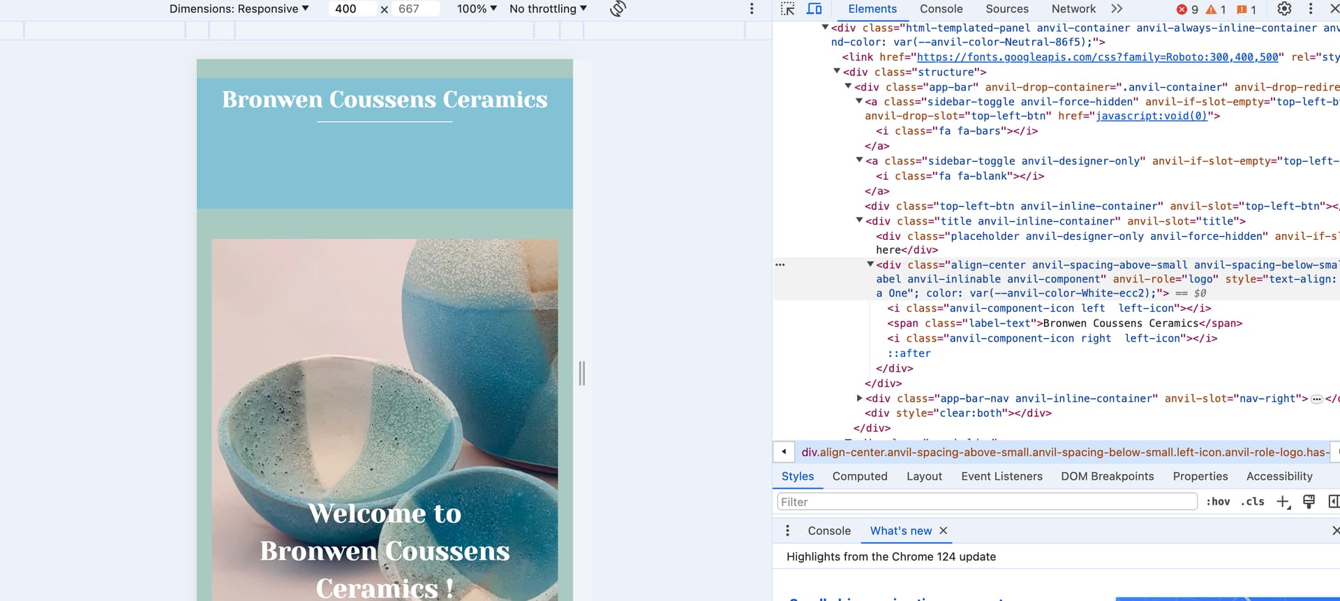
Task: Select the div style clear:both node
Action: 958,413
